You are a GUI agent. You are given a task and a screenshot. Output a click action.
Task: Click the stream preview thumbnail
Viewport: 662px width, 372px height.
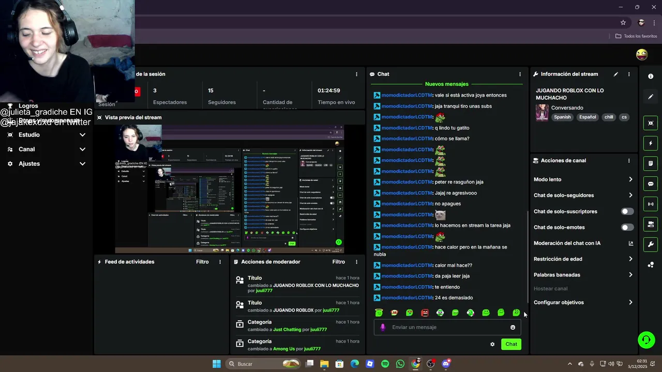(x=230, y=189)
